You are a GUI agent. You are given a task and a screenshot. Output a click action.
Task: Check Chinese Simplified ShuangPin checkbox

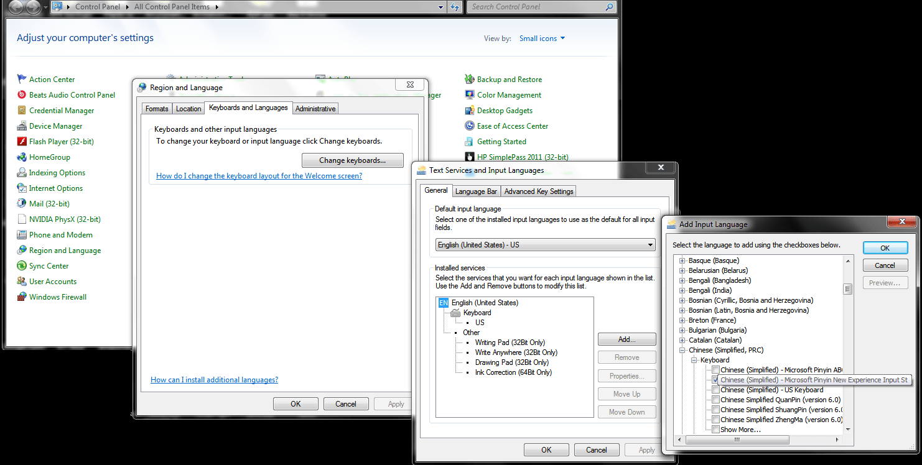(x=716, y=410)
